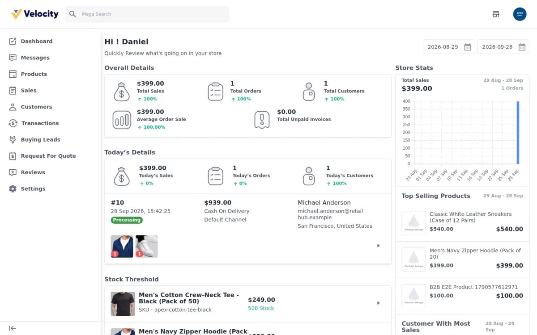Click the Dashboard sidebar icon

coord(13,41)
